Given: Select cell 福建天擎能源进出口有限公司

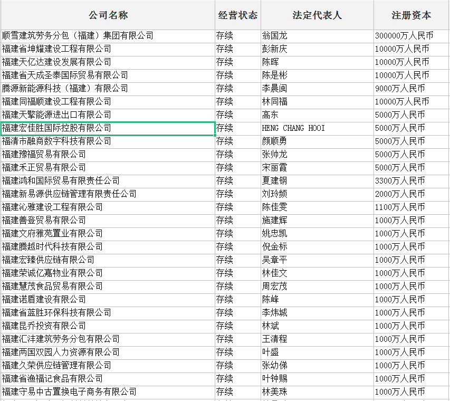Looking at the screenshot, I should pyautogui.click(x=108, y=115).
